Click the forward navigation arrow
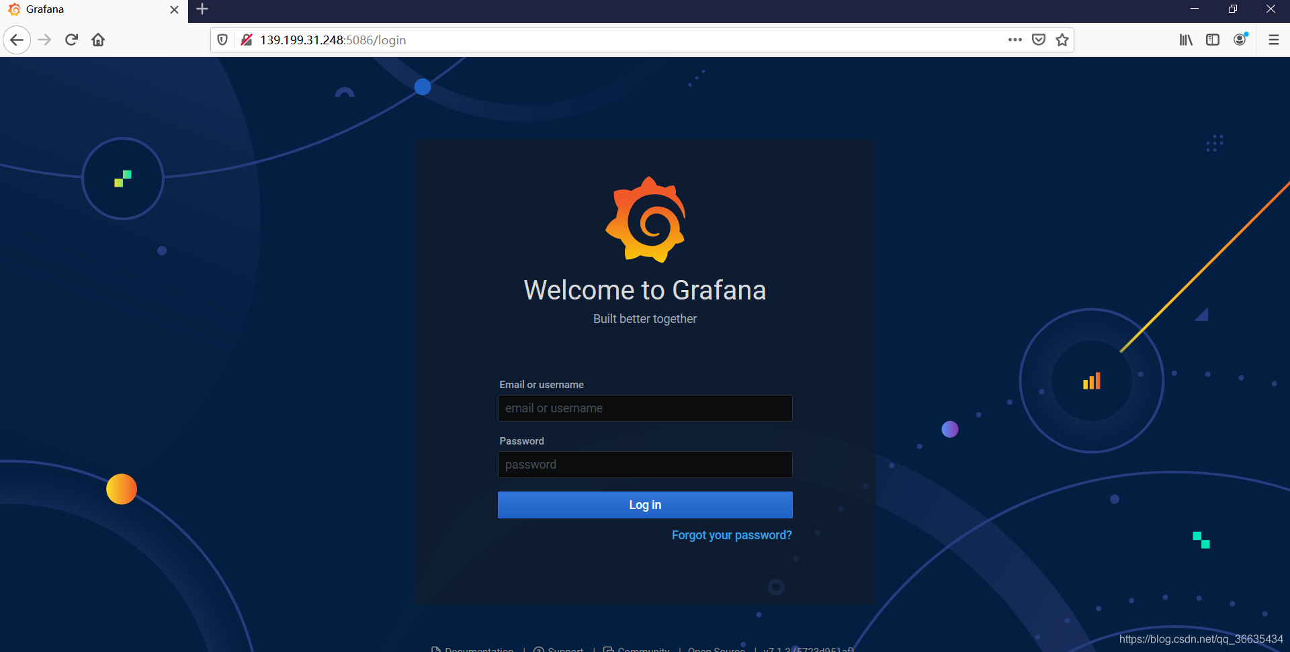The height and width of the screenshot is (652, 1290). click(44, 40)
